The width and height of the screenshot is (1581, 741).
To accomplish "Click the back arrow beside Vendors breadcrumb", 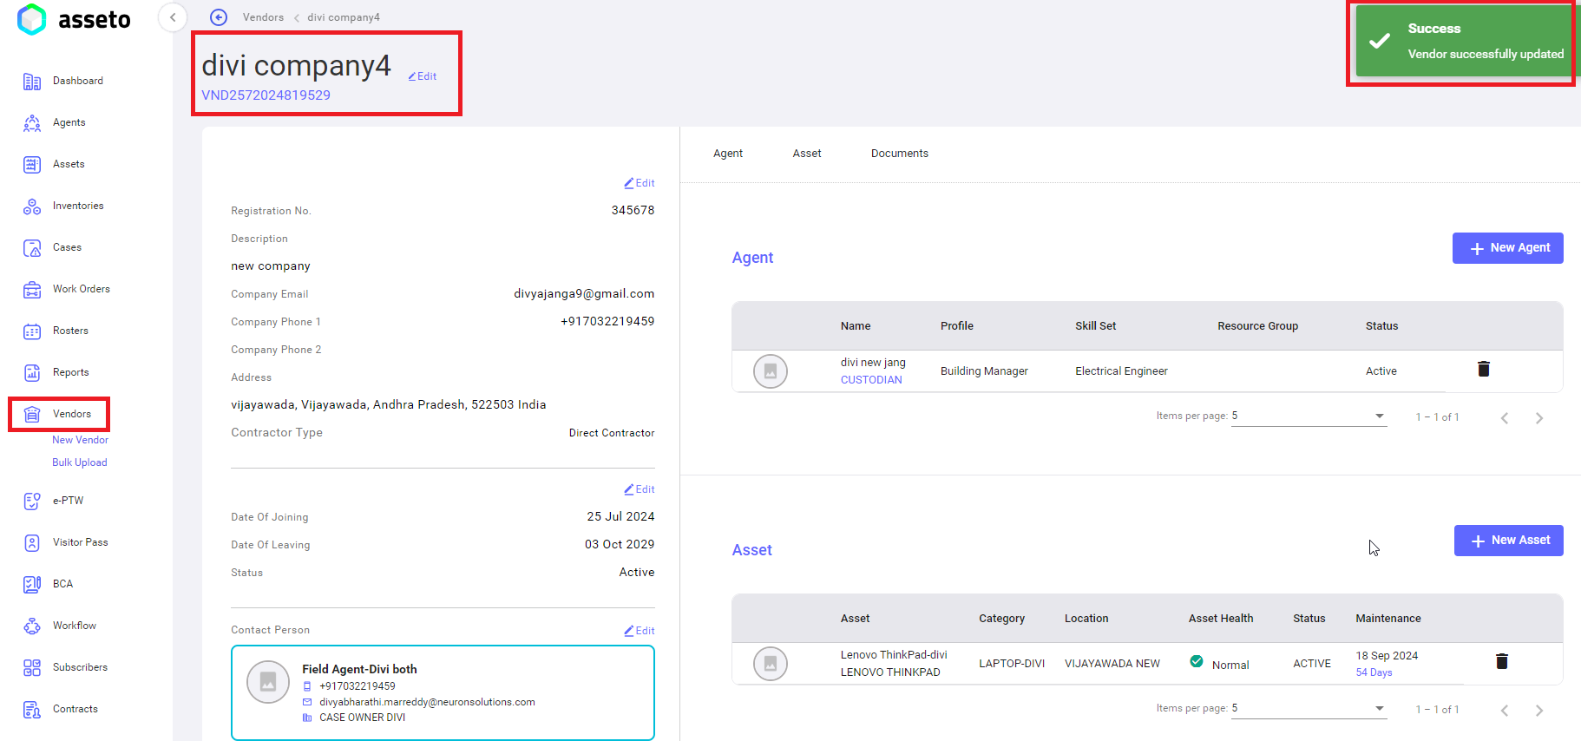I will tap(219, 17).
